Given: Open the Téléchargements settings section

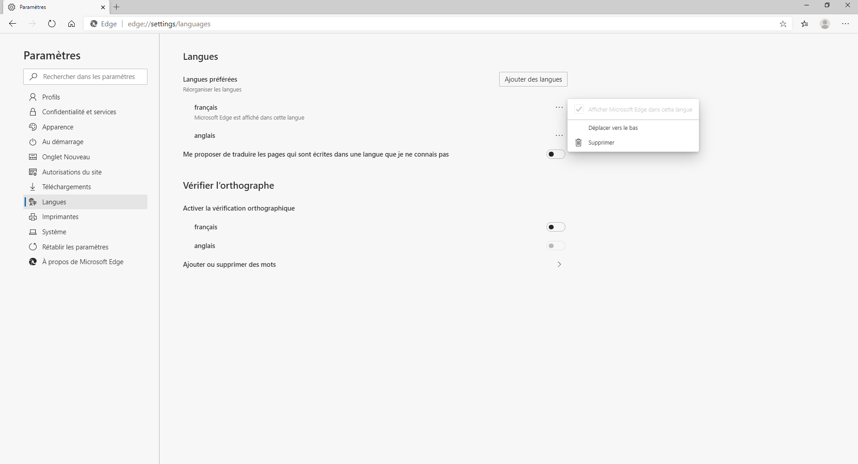Looking at the screenshot, I should point(67,186).
